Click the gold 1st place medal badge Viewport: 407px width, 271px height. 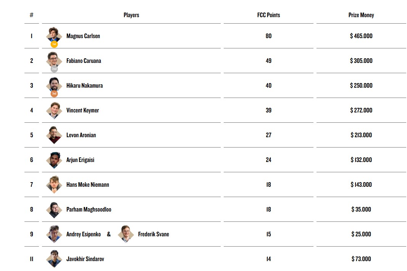[x=54, y=44]
